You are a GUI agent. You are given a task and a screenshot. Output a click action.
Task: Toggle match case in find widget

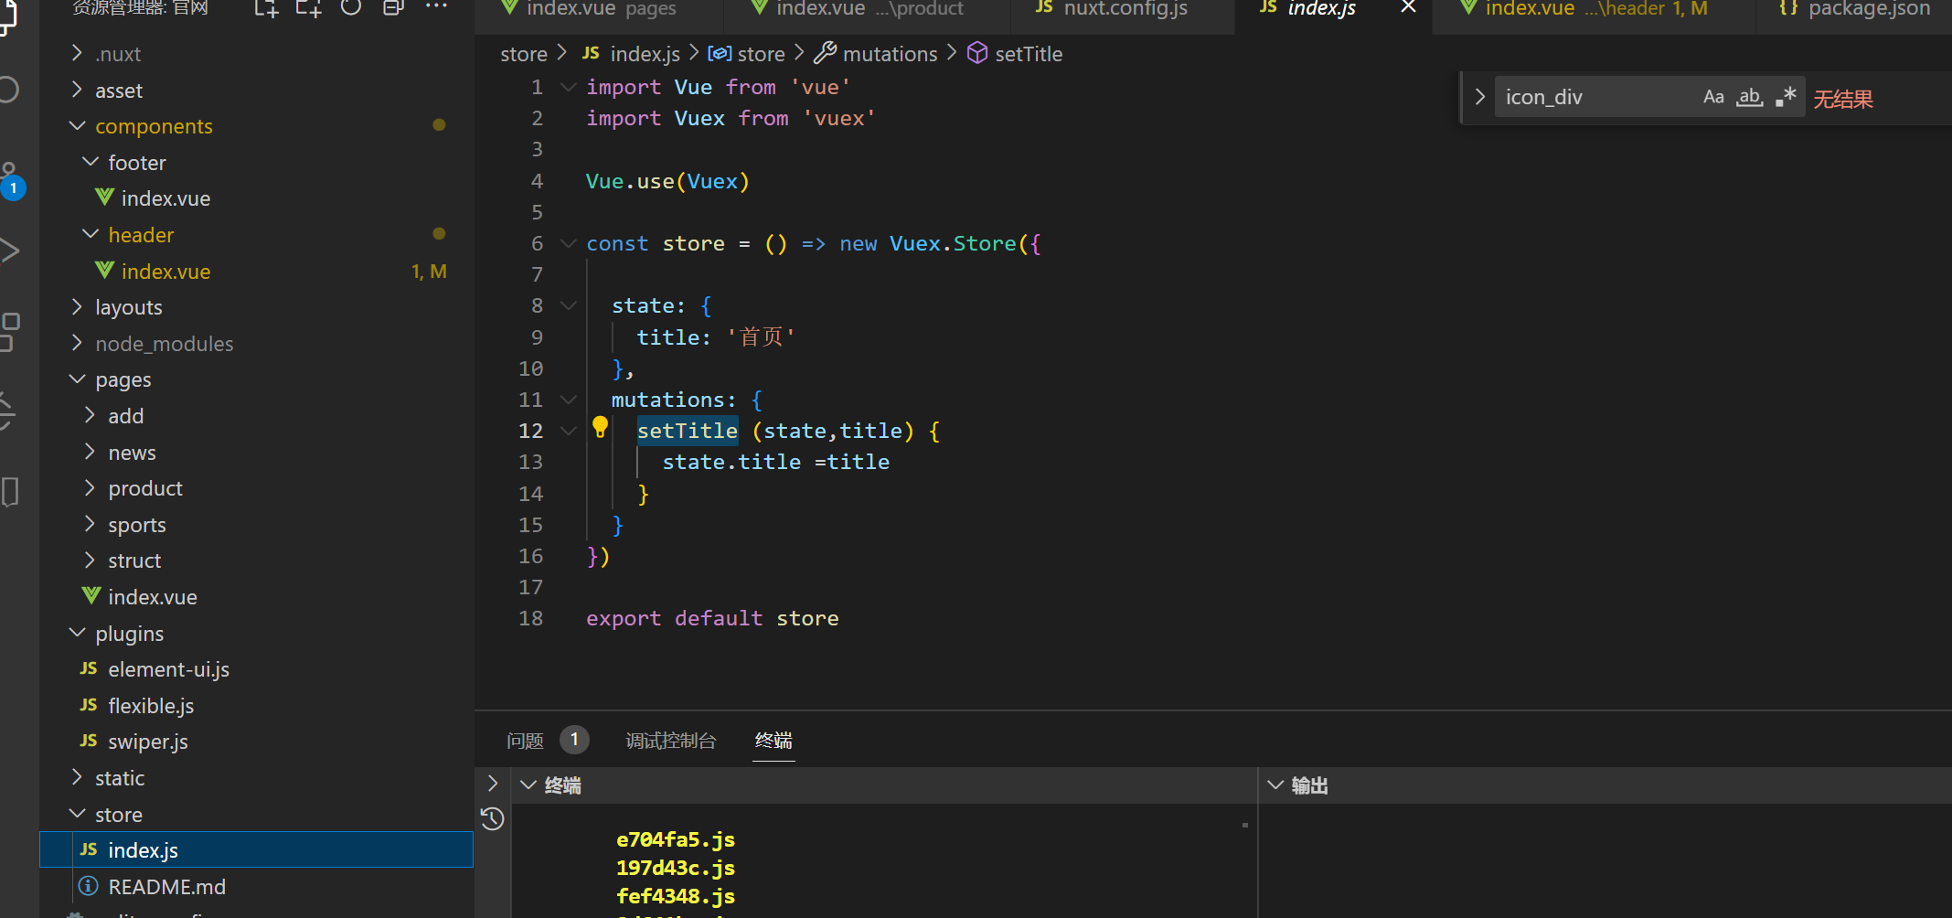click(x=1713, y=97)
